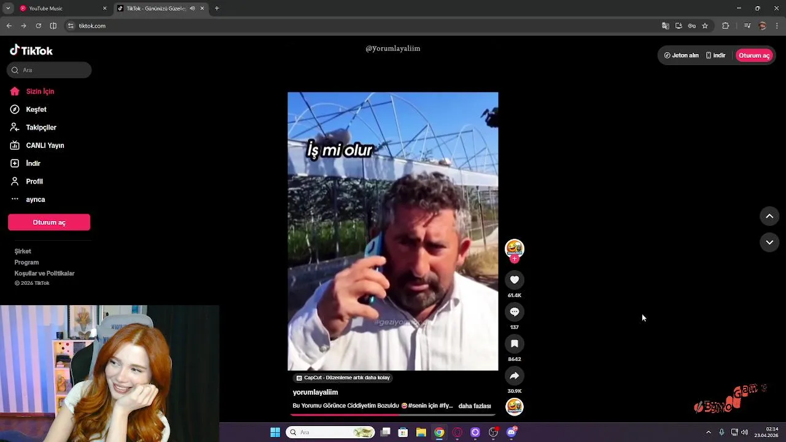Viewport: 786px width, 442px height.
Task: Click the taskbar Ara search box
Action: tap(330, 432)
